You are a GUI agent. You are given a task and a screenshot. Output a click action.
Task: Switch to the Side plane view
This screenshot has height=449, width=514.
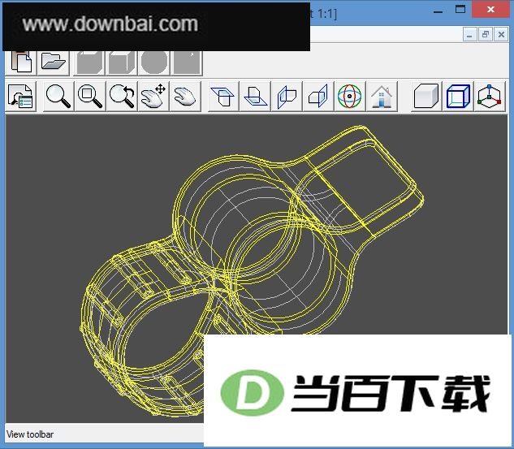pyautogui.click(x=318, y=97)
